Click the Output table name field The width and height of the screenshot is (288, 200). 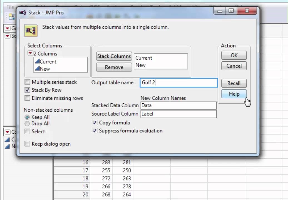(178, 82)
